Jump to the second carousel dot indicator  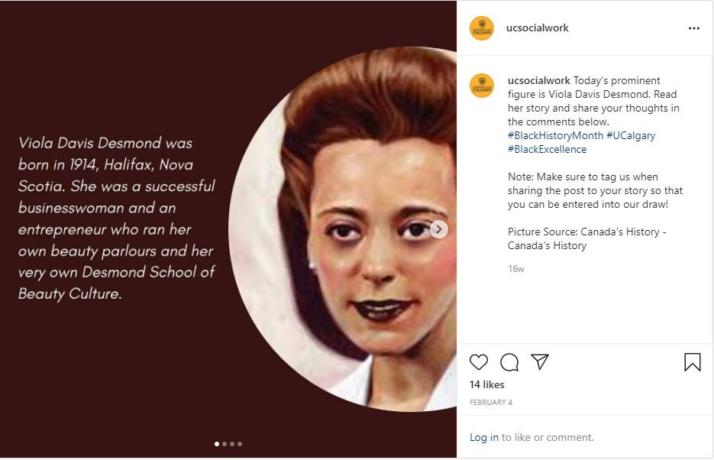pos(225,443)
